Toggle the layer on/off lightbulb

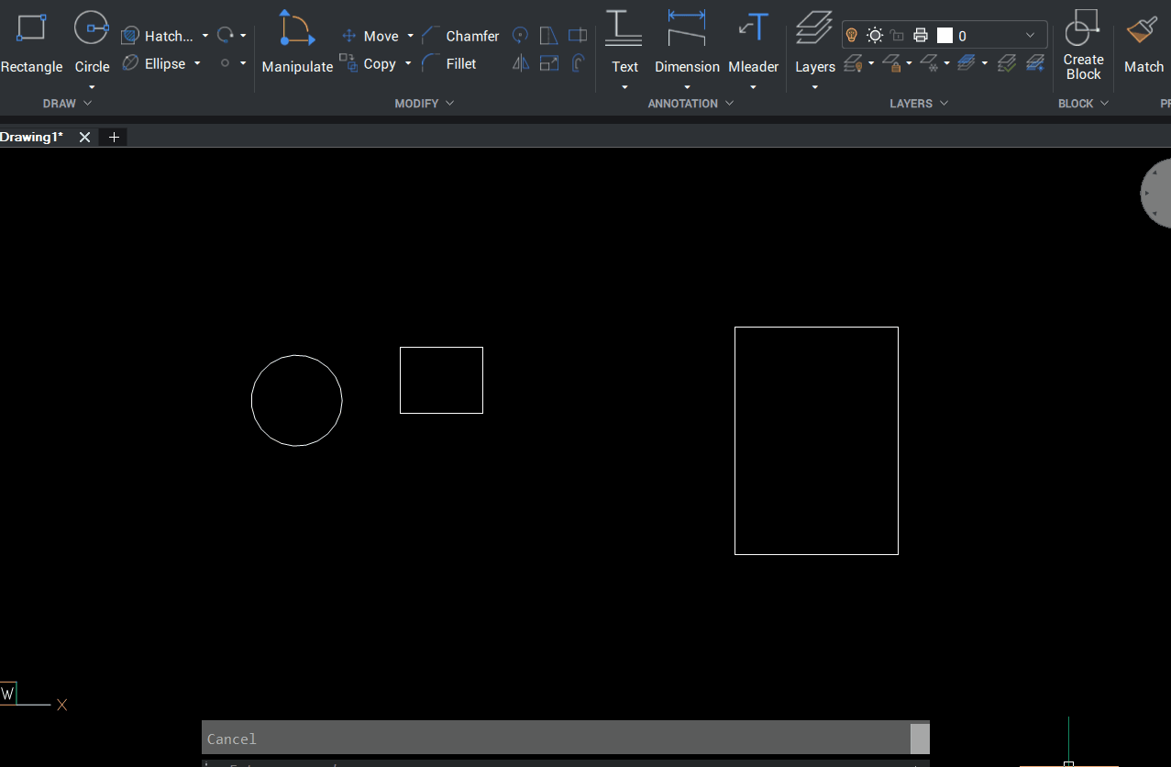point(851,36)
